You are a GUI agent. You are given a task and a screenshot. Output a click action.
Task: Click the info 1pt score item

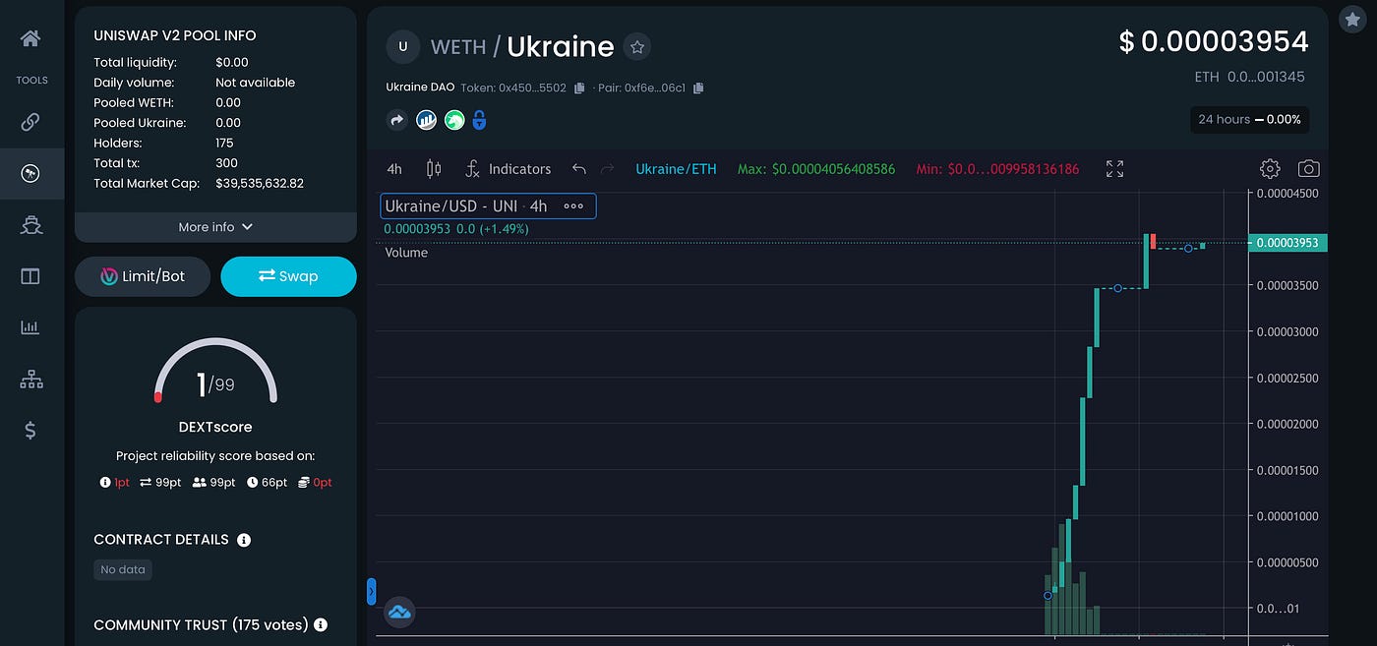point(115,483)
